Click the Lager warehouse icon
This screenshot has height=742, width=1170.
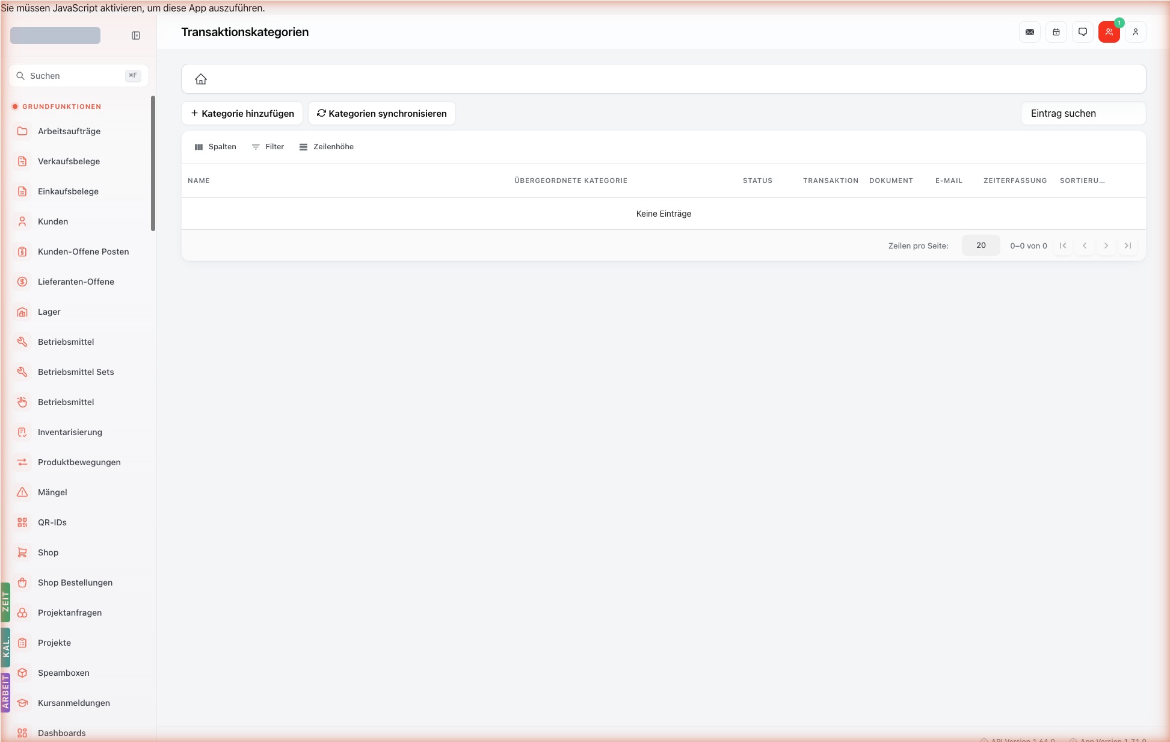(x=22, y=312)
